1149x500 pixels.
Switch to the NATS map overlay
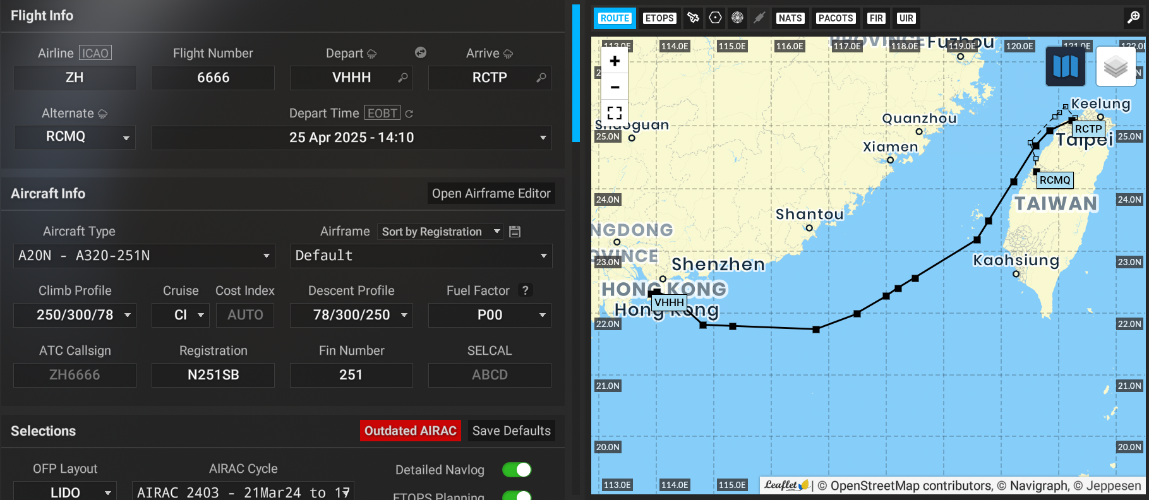tap(790, 18)
